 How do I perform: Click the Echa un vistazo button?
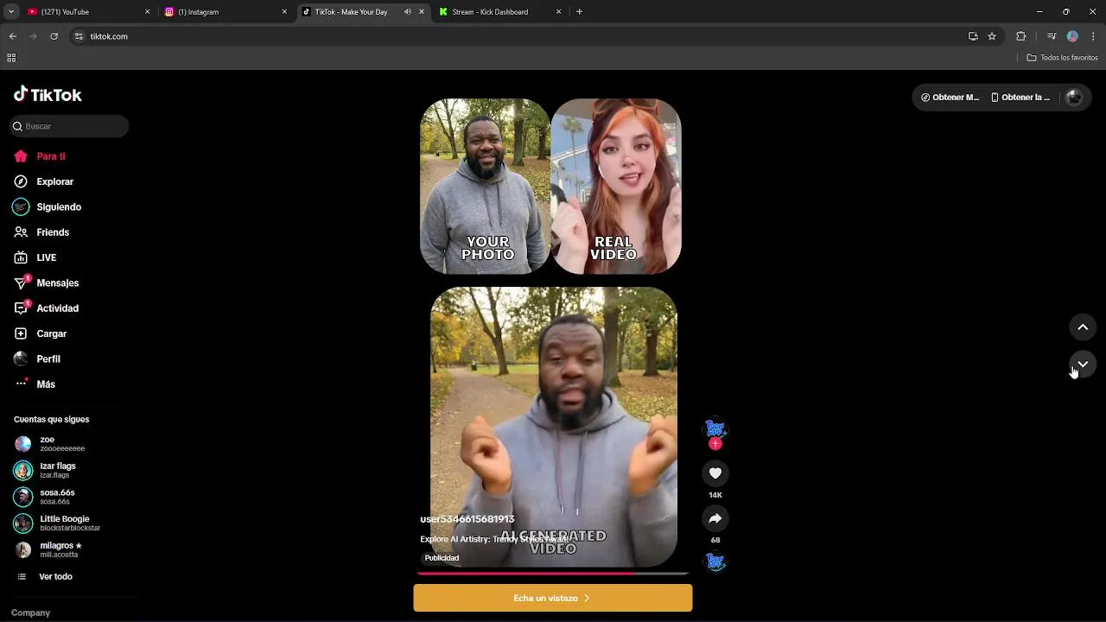553,598
